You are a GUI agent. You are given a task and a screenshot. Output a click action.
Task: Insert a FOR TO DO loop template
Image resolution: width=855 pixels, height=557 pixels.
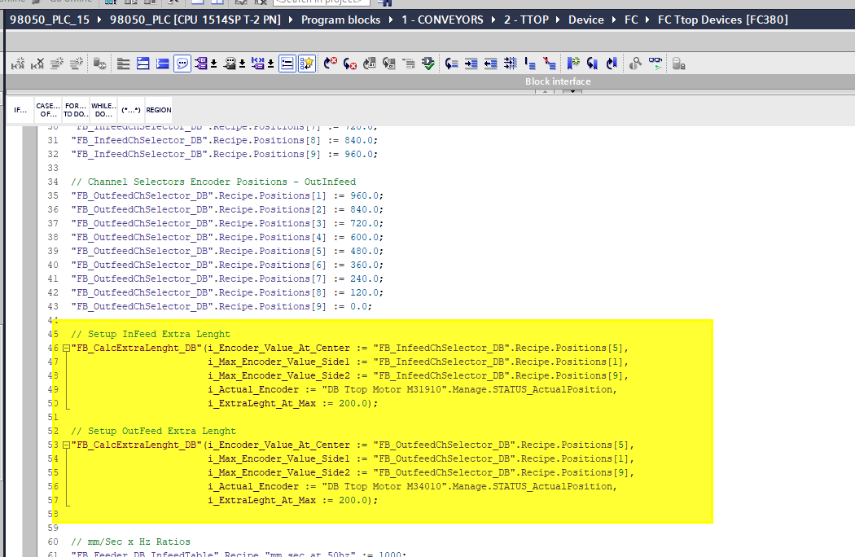[75, 110]
